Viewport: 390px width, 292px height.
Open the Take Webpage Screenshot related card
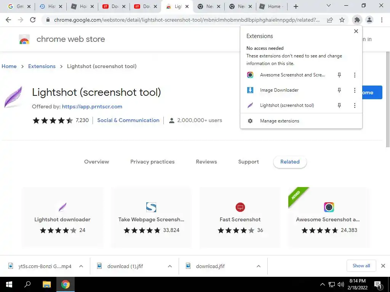151,217
